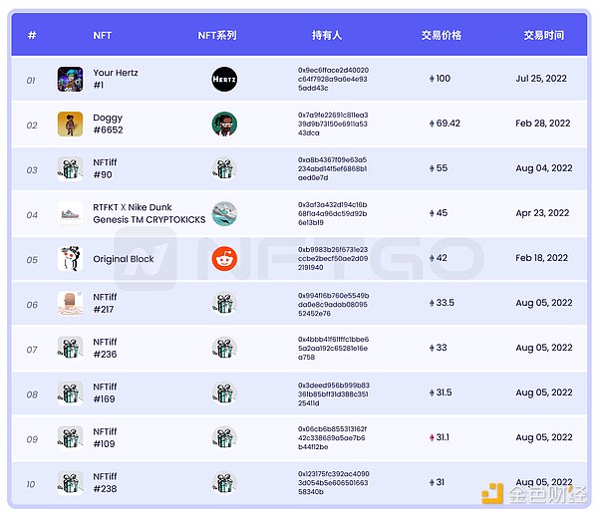Sort by the 交易价格 column header
This screenshot has width=598, height=515.
click(441, 35)
